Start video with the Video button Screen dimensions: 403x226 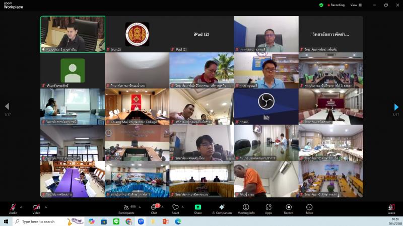(x=36, y=209)
